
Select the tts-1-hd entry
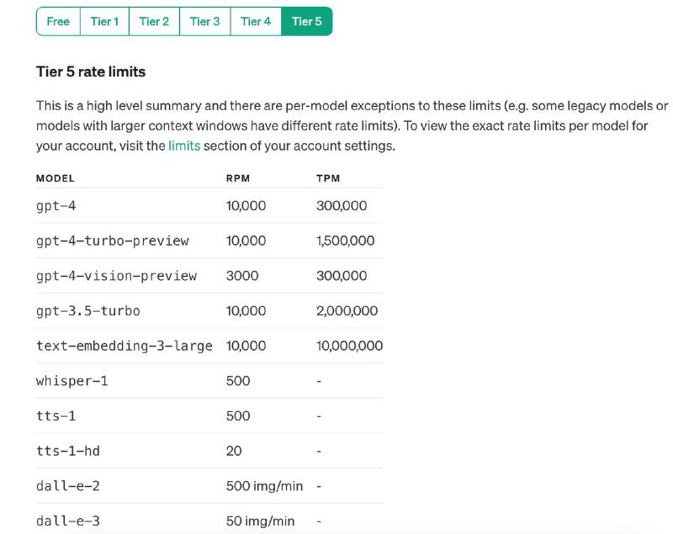click(x=65, y=451)
